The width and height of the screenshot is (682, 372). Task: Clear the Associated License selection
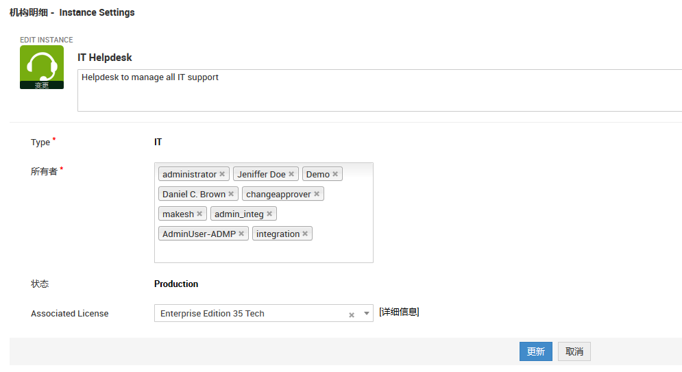[352, 314]
